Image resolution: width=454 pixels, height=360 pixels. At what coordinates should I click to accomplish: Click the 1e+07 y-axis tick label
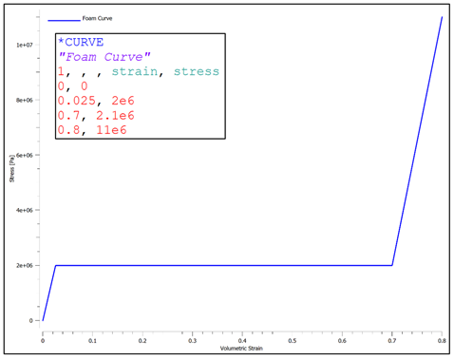point(25,45)
